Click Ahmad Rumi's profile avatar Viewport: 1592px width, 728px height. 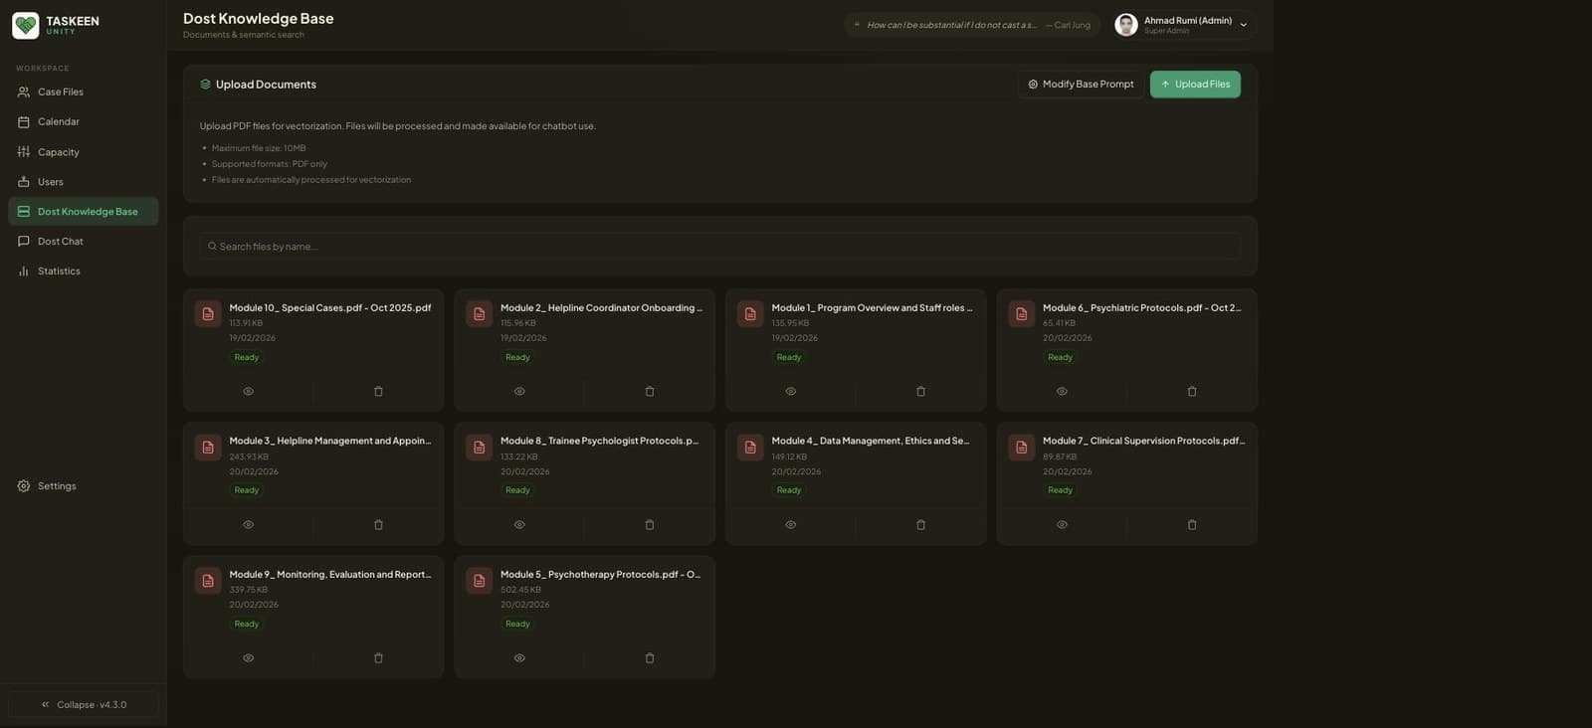coord(1126,25)
